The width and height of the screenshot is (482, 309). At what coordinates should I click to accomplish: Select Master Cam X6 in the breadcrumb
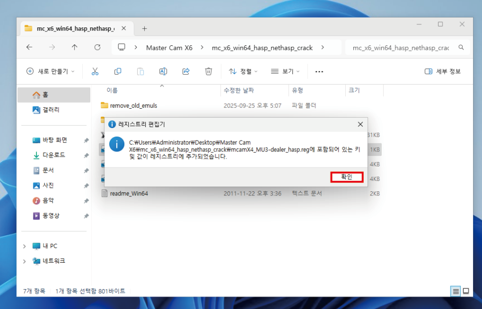coord(169,48)
